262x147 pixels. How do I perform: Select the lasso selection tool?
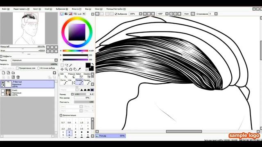[x=66, y=65]
